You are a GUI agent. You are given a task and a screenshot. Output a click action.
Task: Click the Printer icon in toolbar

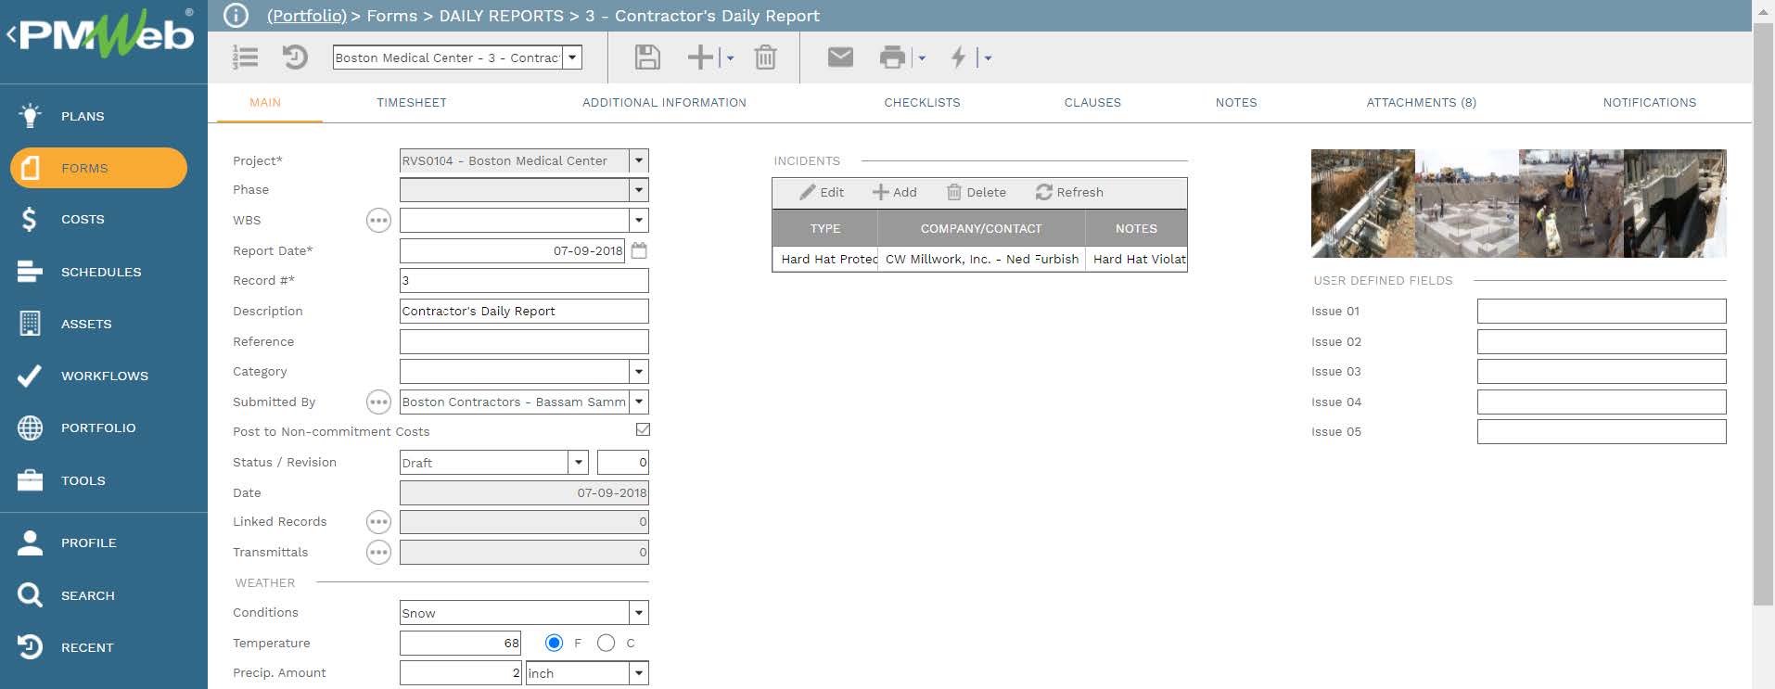point(891,57)
